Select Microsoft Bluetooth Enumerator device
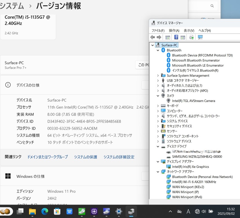 coord(196,60)
